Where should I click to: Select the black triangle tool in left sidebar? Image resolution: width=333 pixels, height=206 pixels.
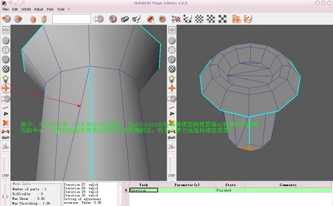tap(6, 114)
